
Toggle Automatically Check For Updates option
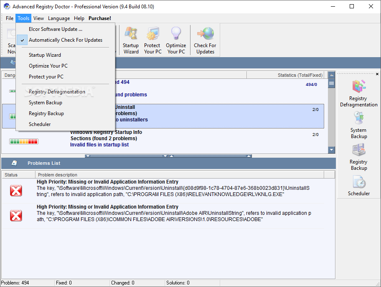click(65, 40)
